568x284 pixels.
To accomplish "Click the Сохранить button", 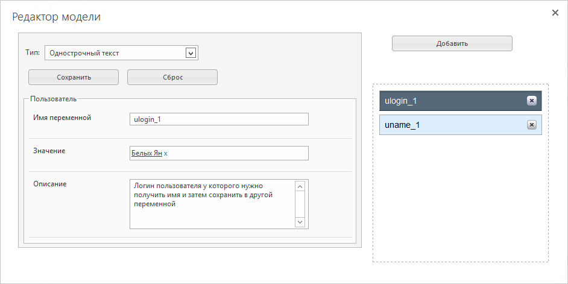I will 74,77.
